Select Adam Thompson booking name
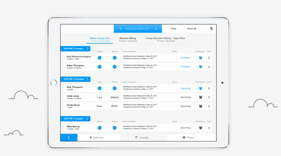Screen dimensions: 281x156 75,65
